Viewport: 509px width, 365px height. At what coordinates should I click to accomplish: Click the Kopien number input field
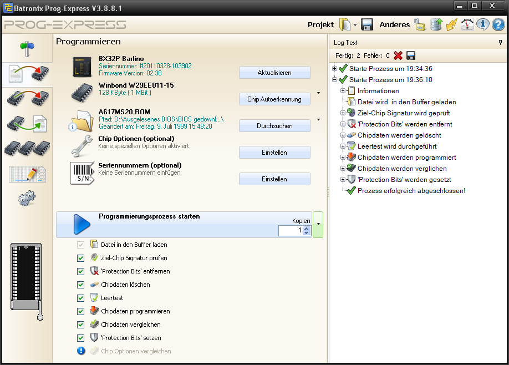pyautogui.click(x=291, y=231)
